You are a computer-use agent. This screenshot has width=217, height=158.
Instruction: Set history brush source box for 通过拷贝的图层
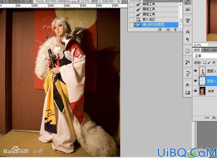click(131, 25)
